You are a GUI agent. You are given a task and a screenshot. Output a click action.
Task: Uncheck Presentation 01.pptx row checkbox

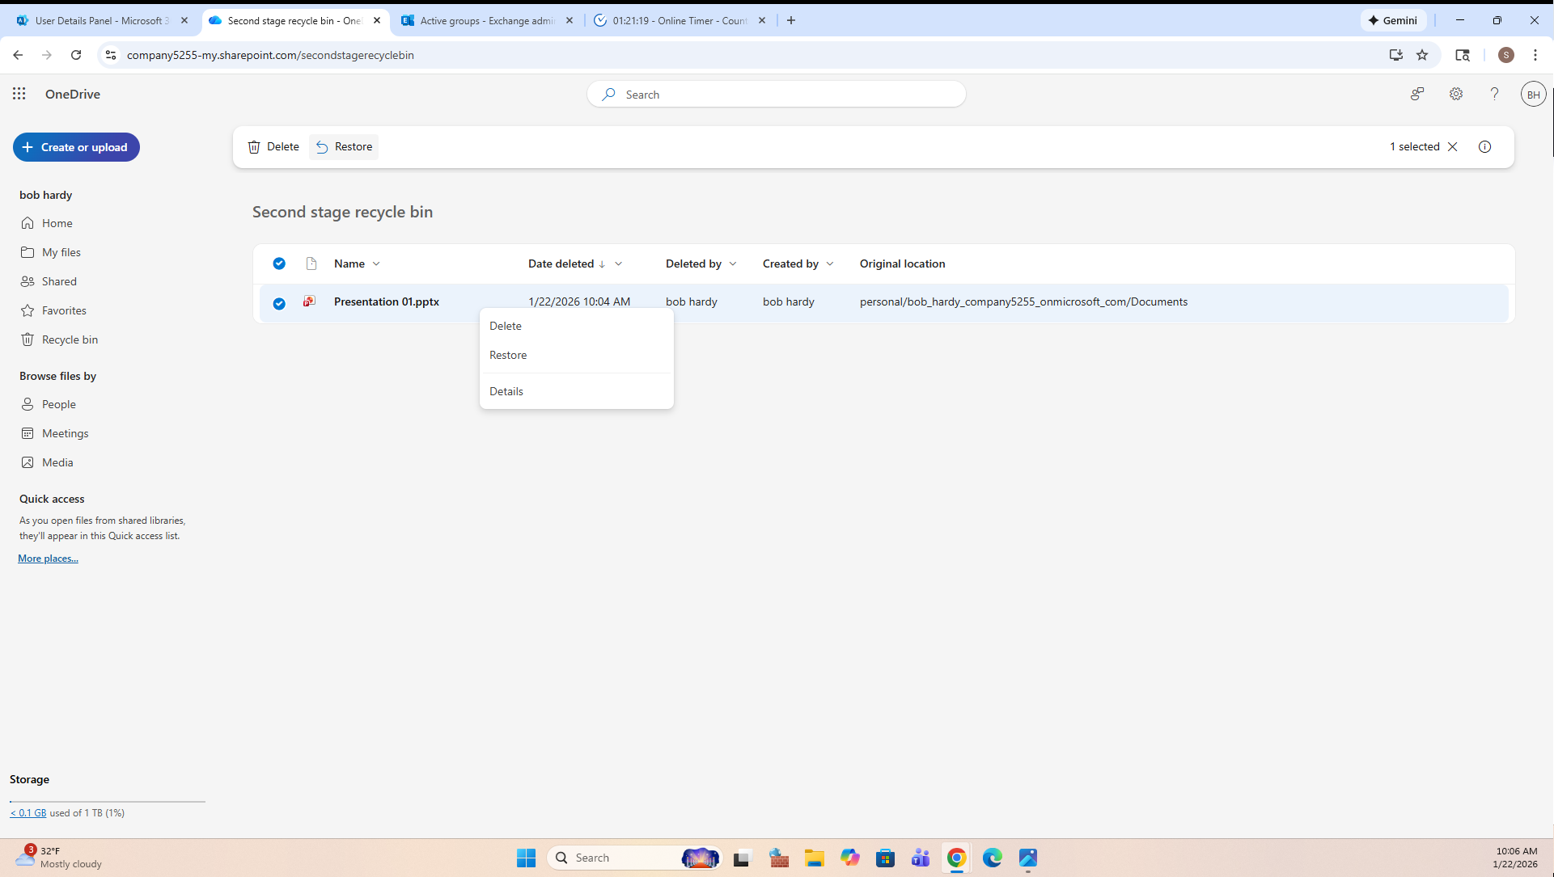(279, 303)
